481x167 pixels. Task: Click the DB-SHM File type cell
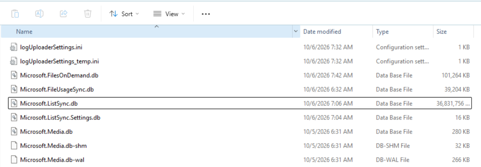(x=393, y=146)
